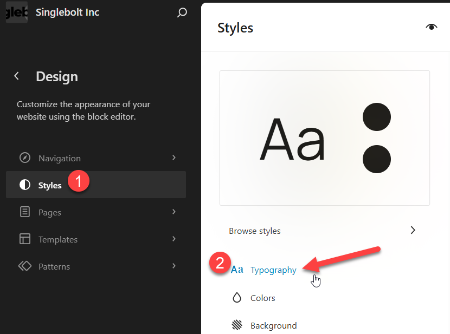The image size is (450, 334).
Task: Open the search magnifier icon
Action: (182, 12)
